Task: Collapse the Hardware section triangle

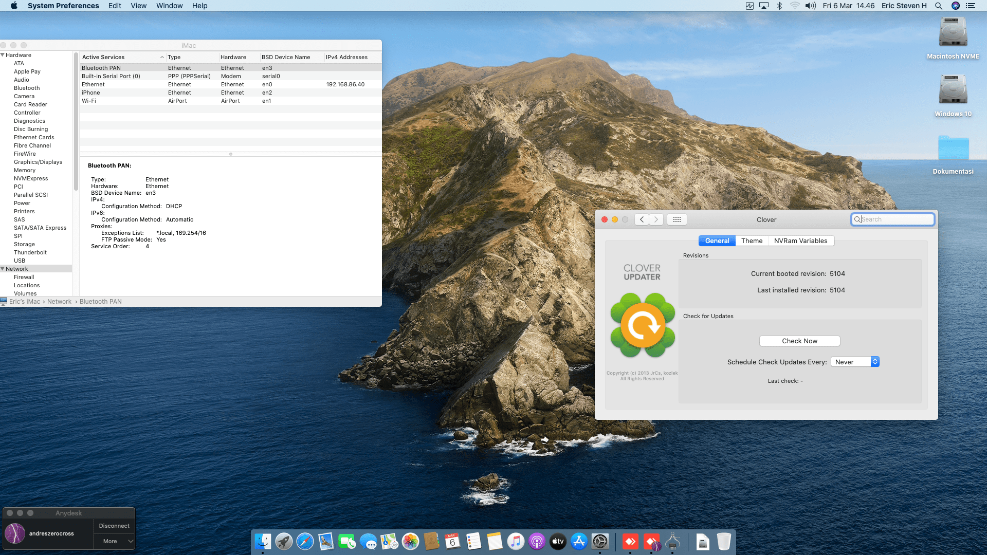Action: tap(3, 55)
